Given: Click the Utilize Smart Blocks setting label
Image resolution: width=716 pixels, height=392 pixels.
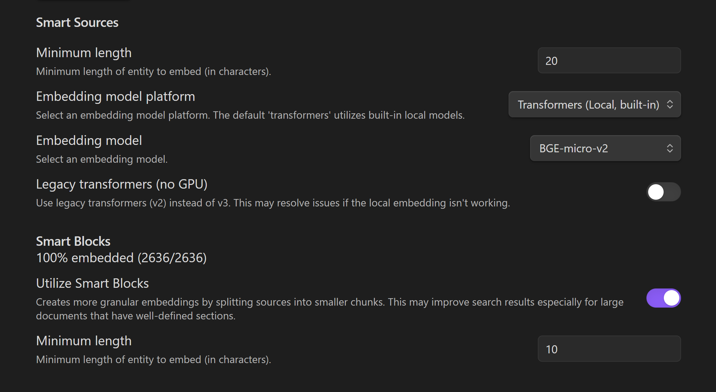Looking at the screenshot, I should [92, 283].
